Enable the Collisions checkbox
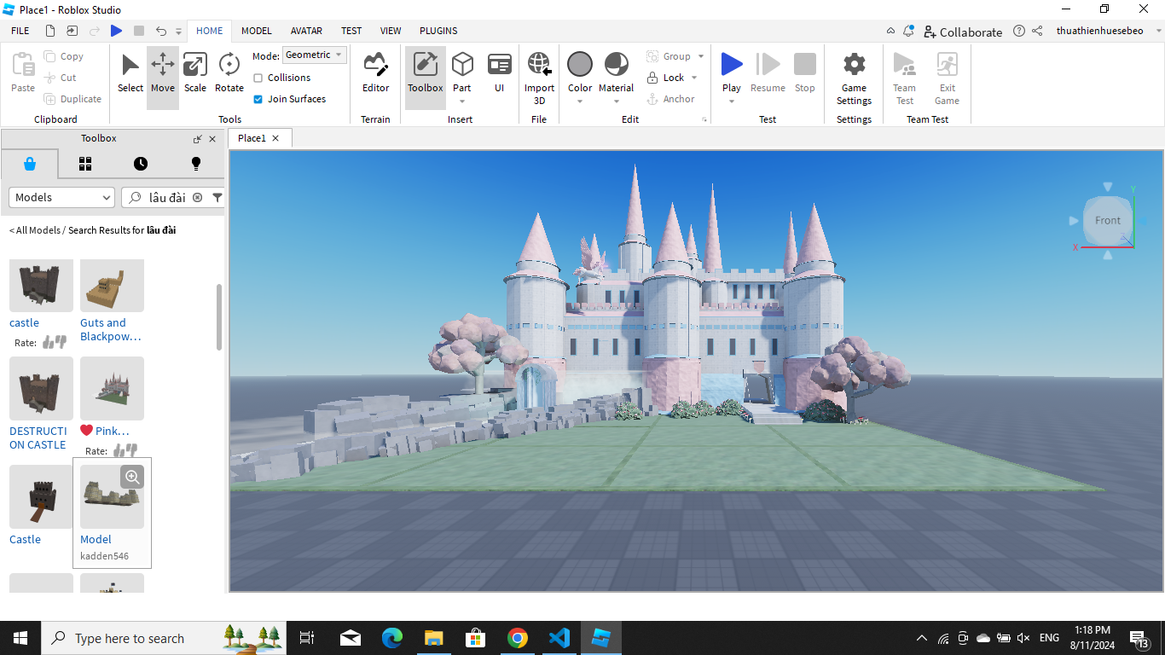Viewport: 1165px width, 655px height. point(258,78)
